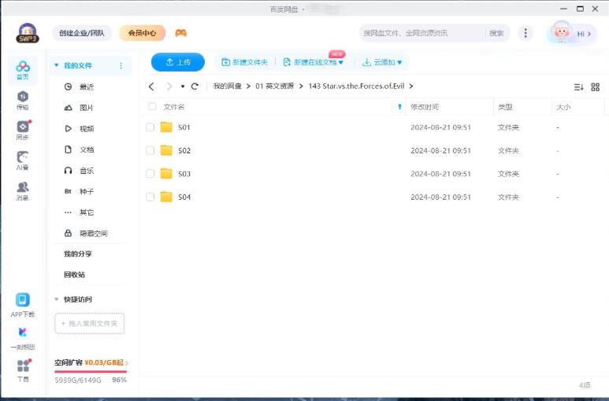The width and height of the screenshot is (609, 401).
Task: Open the 消息 messages sidebar icon
Action: pos(23,190)
